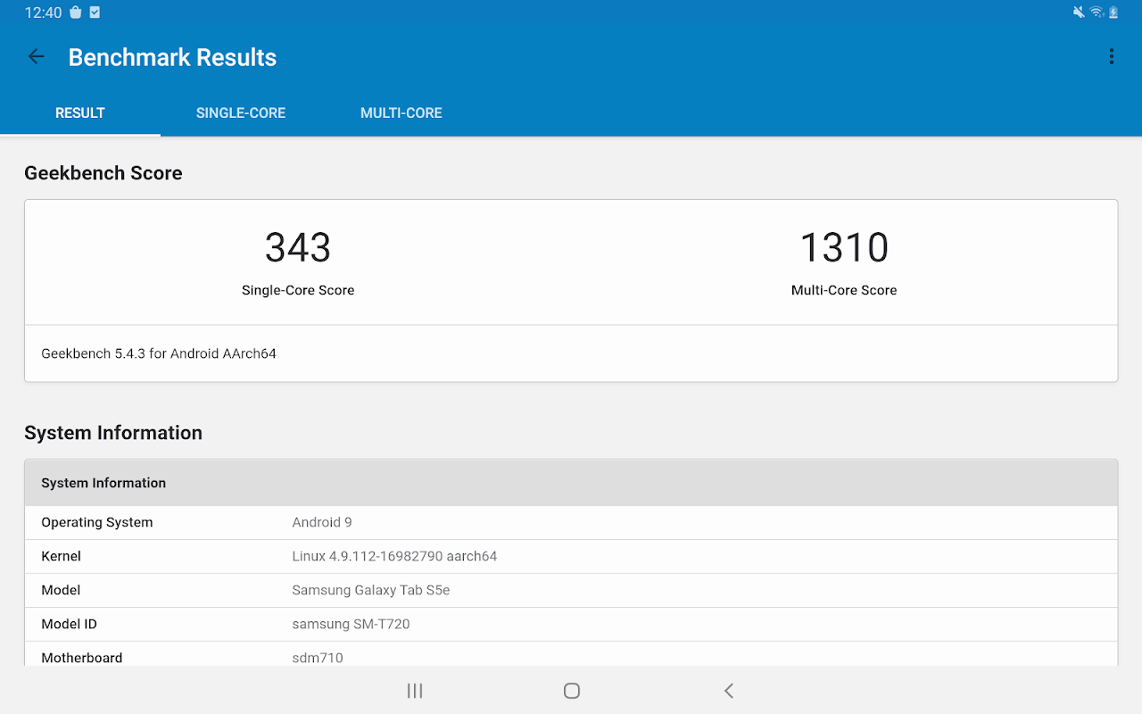Tap the Multi-Core Score label
Image resolution: width=1142 pixels, height=714 pixels.
(x=844, y=290)
